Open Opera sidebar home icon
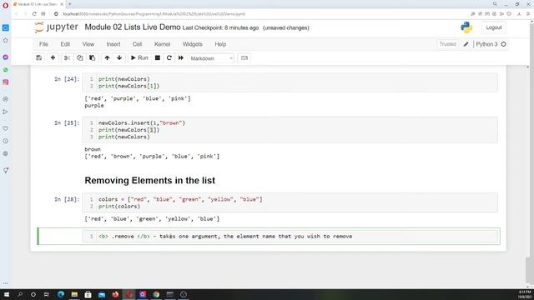 click(x=6, y=41)
